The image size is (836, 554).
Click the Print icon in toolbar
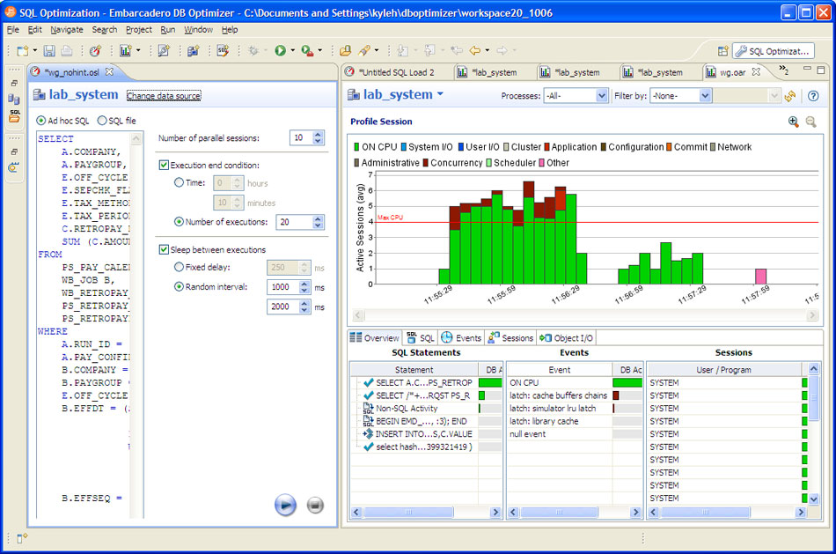67,51
